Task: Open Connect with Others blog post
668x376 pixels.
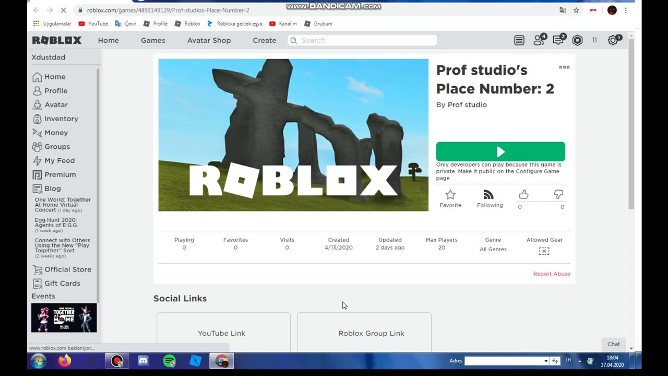Action: coord(62,248)
